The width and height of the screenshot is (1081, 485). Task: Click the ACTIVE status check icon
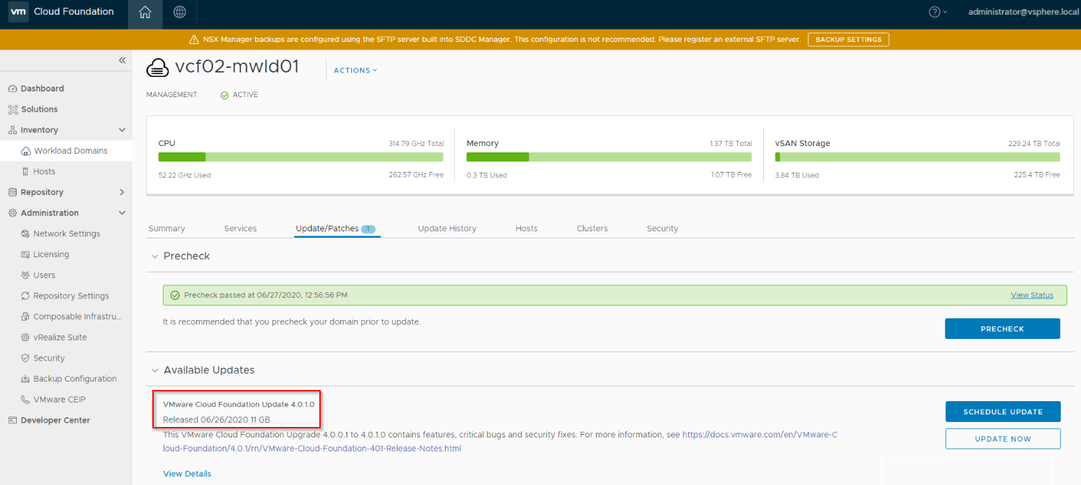(x=224, y=95)
